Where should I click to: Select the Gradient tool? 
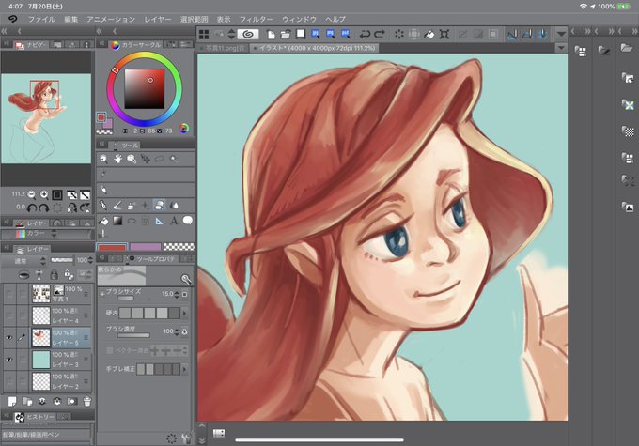[117, 221]
